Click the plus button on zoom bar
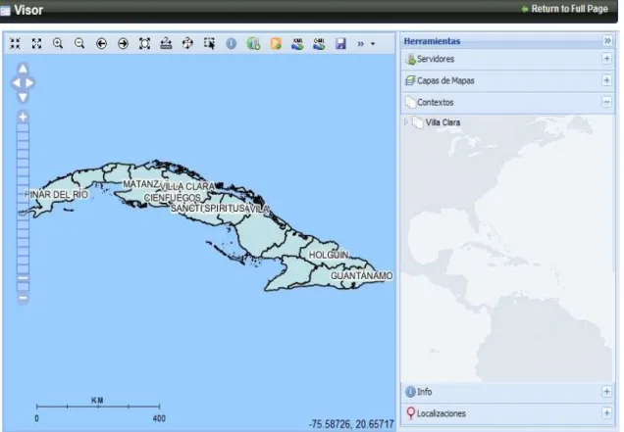 [24, 117]
